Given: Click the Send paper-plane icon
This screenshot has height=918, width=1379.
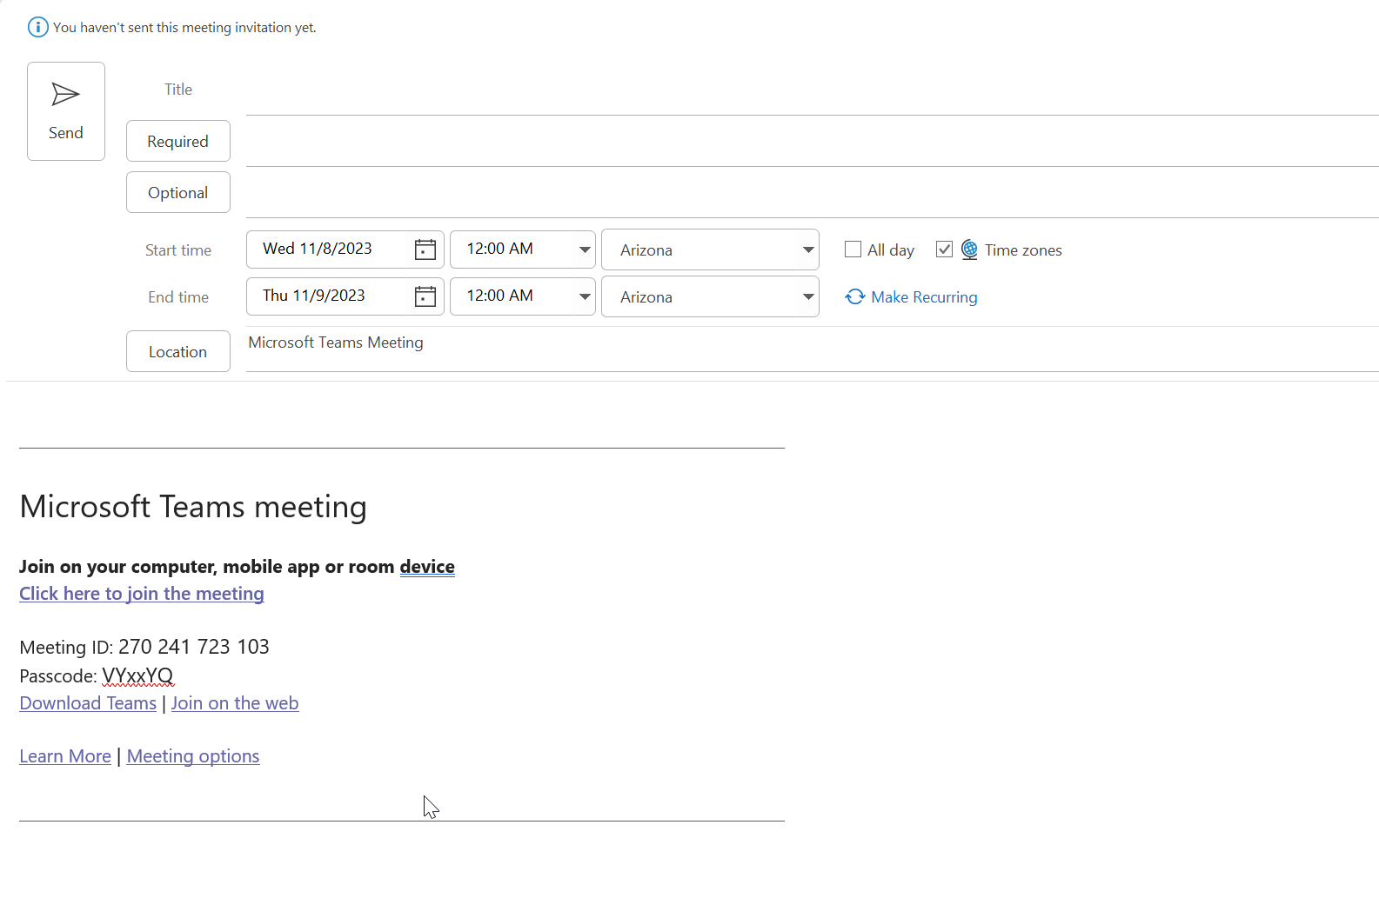Looking at the screenshot, I should coord(65,95).
